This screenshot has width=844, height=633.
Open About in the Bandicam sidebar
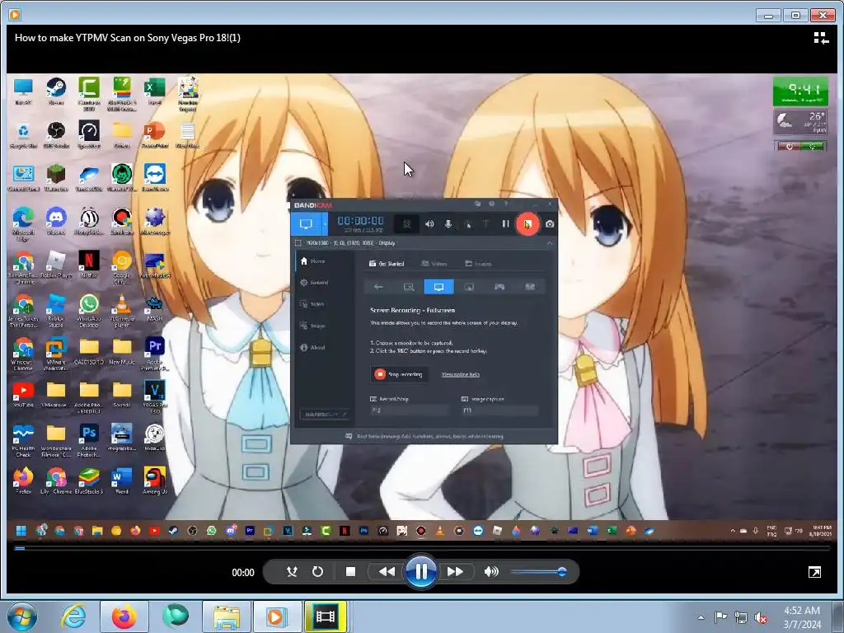(312, 347)
